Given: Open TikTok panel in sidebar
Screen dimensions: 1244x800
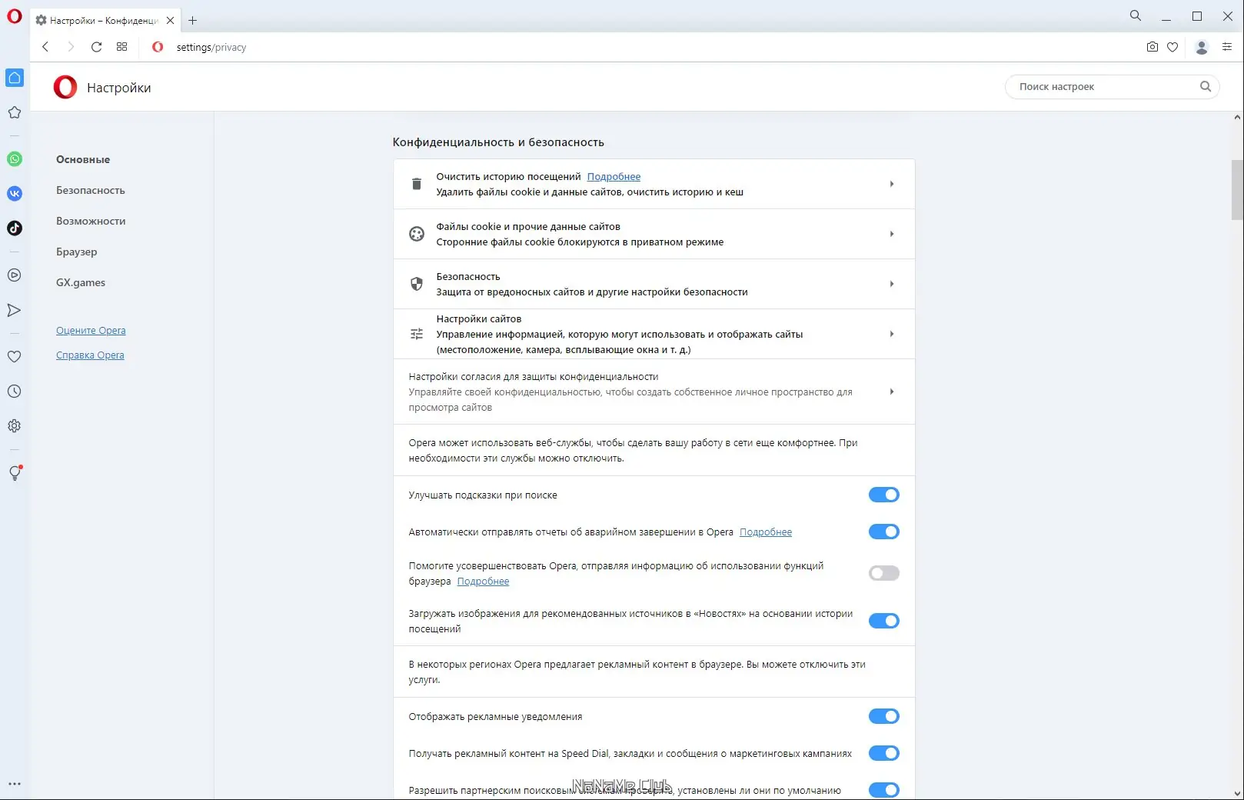Looking at the screenshot, I should tap(15, 228).
